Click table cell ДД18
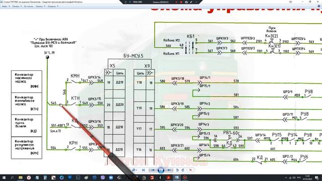The image size is (322, 181). [x=119, y=127]
